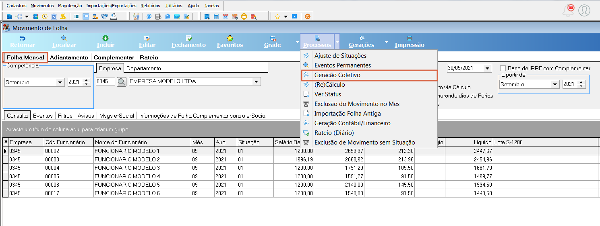Expand the Processos dropdown arrow
Image resolution: width=600 pixels, height=226 pixels.
click(x=337, y=41)
